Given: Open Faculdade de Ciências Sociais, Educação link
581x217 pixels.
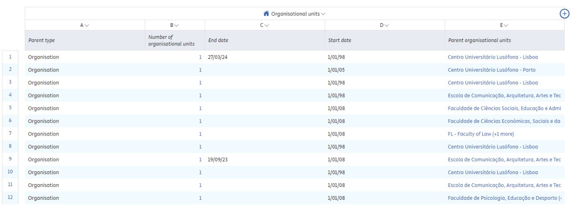Looking at the screenshot, I should pyautogui.click(x=504, y=108).
